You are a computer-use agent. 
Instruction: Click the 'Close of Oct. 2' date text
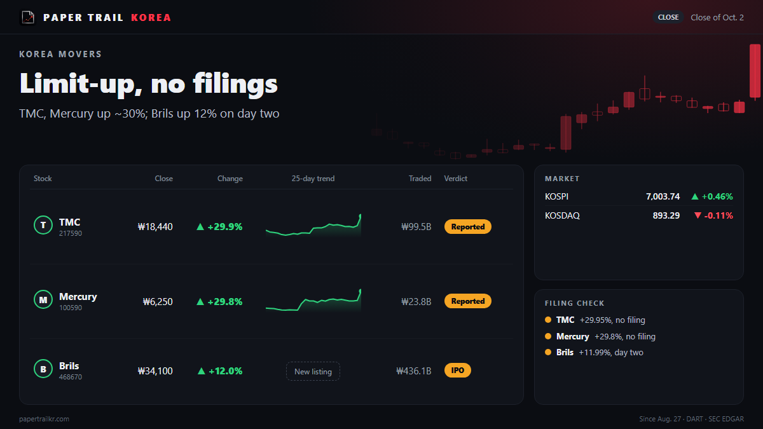point(717,18)
